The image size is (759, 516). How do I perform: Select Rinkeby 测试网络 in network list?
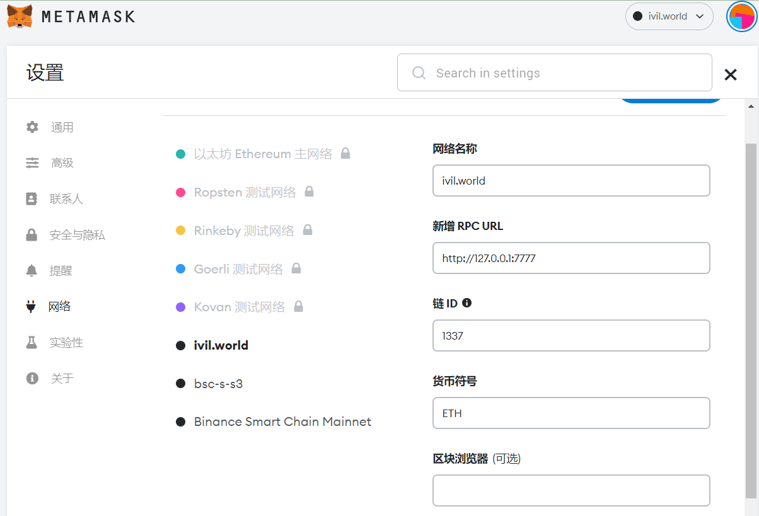tap(244, 231)
